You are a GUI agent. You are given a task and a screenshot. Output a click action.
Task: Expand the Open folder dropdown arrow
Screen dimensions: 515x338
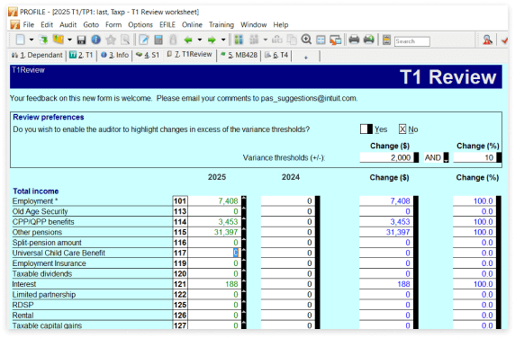(x=69, y=40)
